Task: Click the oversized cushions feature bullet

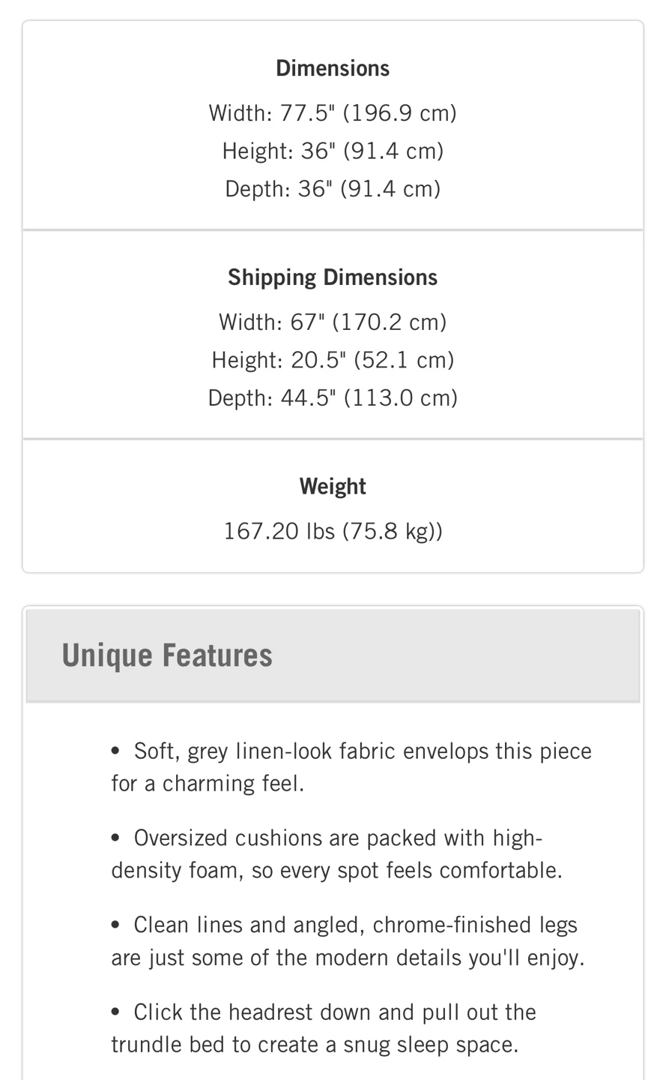Action: (337, 854)
